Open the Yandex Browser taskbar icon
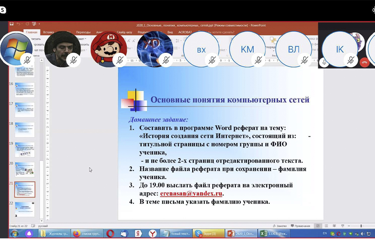375x250 pixels. coord(153,234)
